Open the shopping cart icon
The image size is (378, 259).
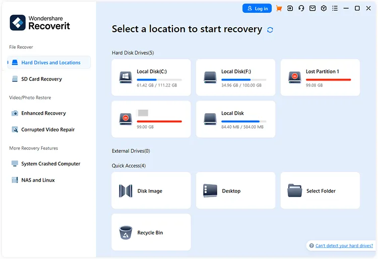point(279,9)
